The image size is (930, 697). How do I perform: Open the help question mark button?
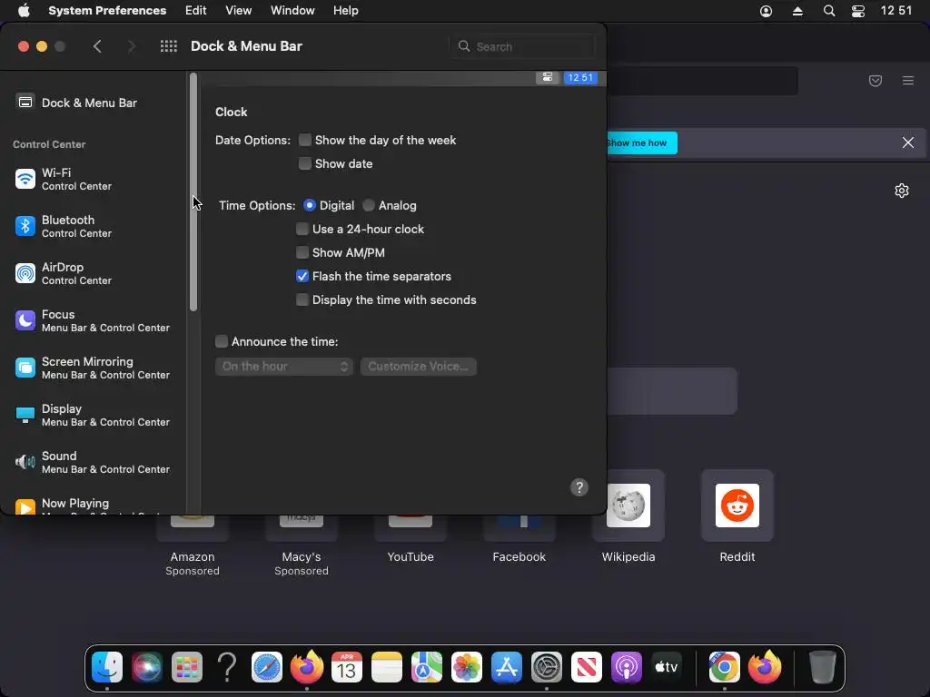[579, 487]
